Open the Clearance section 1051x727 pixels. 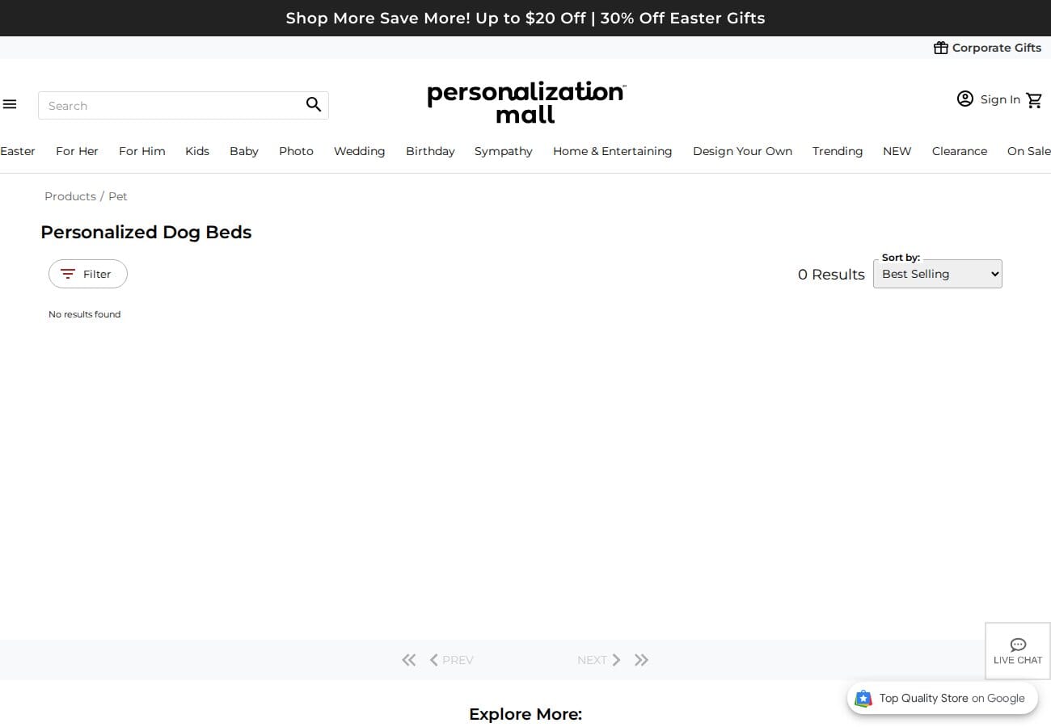coord(960,151)
